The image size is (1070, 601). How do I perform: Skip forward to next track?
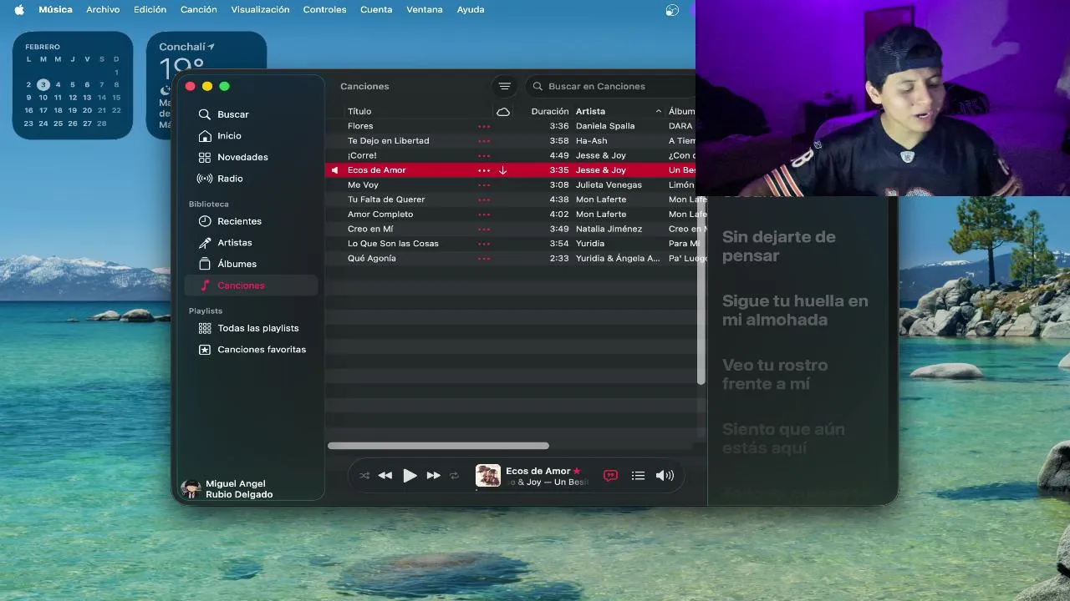click(433, 476)
